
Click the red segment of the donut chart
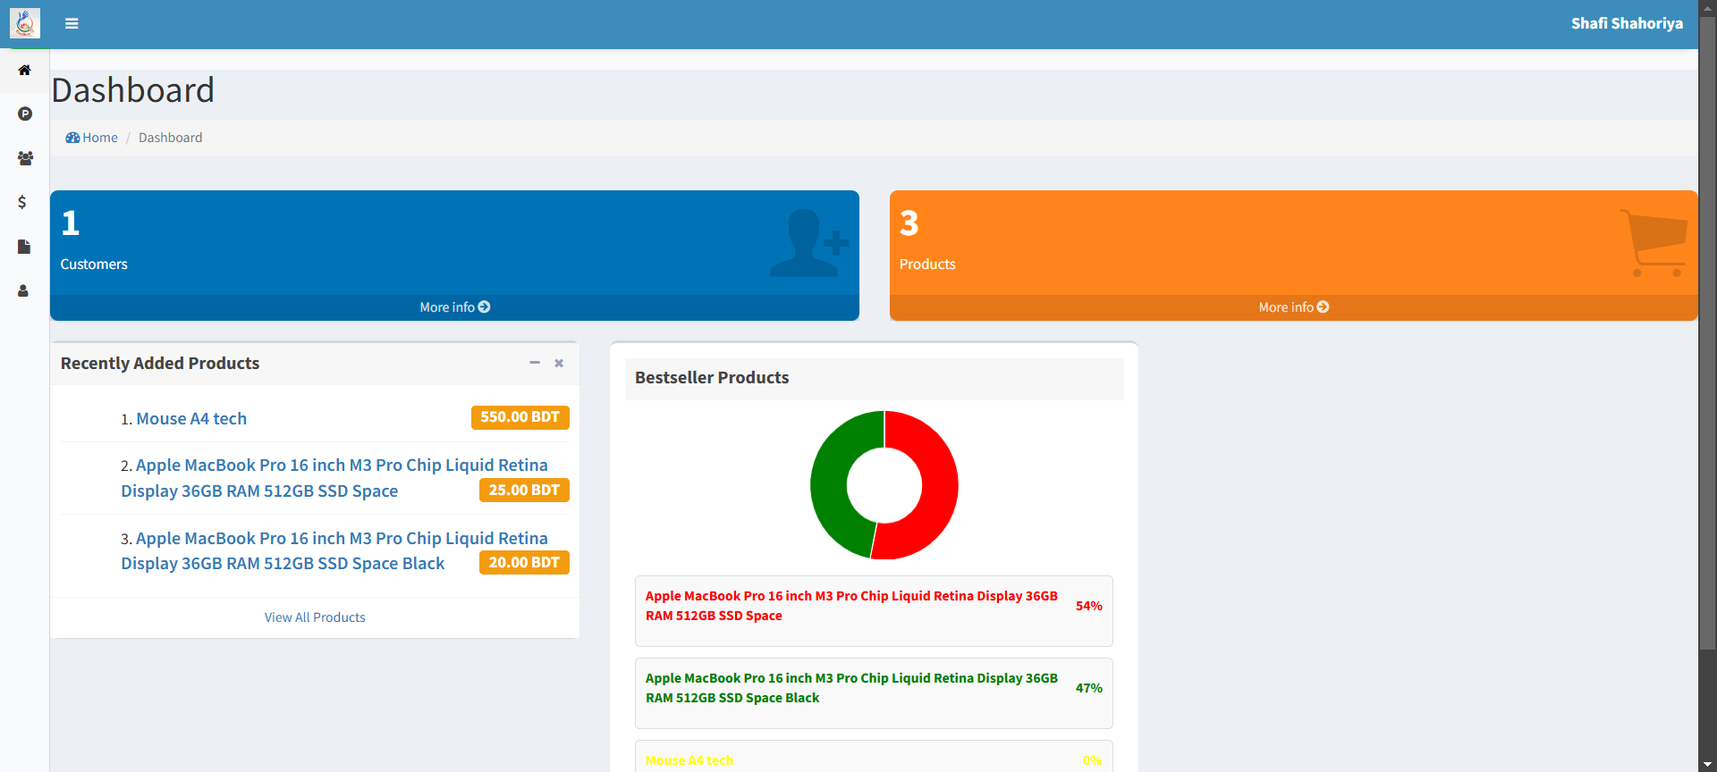pyautogui.click(x=940, y=485)
